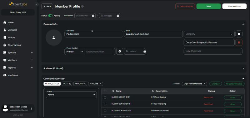The image size is (250, 118).
Task: Click the Monitors screen icon
Action: (5, 60)
